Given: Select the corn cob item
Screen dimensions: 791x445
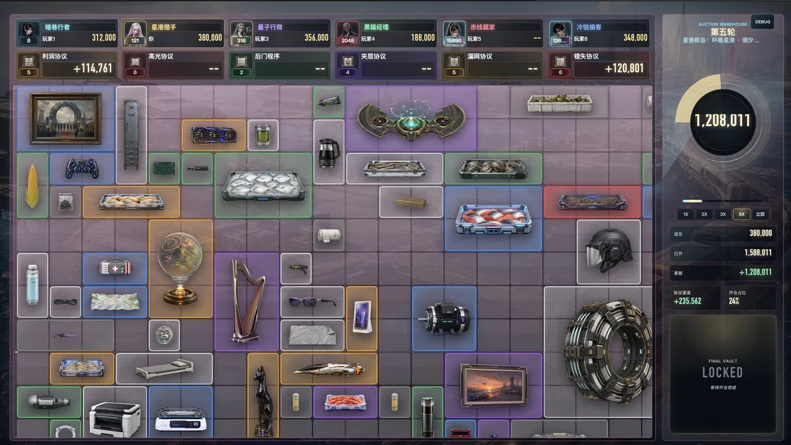Looking at the screenshot, I should point(32,185).
